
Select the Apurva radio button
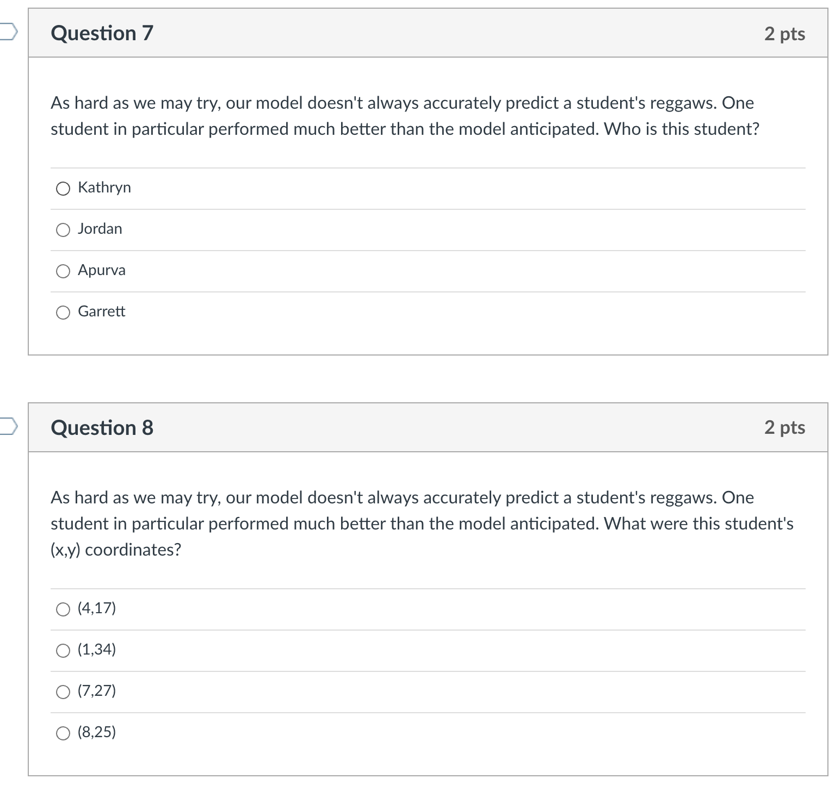click(x=63, y=271)
